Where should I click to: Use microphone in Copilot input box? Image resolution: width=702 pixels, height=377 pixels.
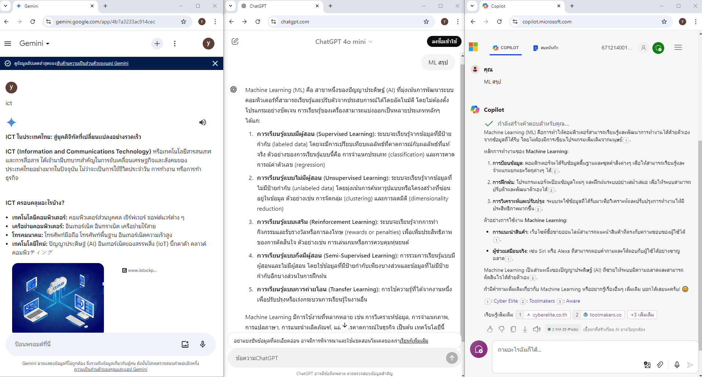677,365
